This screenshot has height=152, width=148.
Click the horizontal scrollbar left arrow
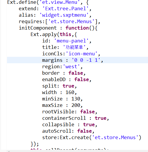(x=9, y=151)
